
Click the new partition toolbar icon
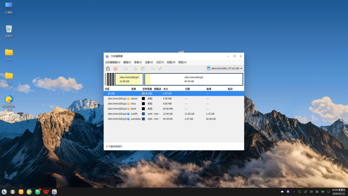click(108, 69)
